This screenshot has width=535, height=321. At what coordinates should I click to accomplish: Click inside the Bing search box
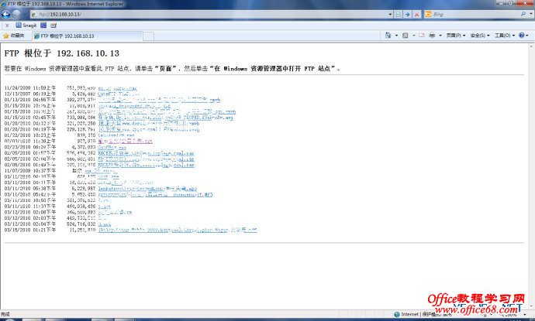tap(476, 14)
